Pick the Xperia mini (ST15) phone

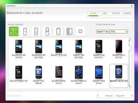click(x=99, y=75)
